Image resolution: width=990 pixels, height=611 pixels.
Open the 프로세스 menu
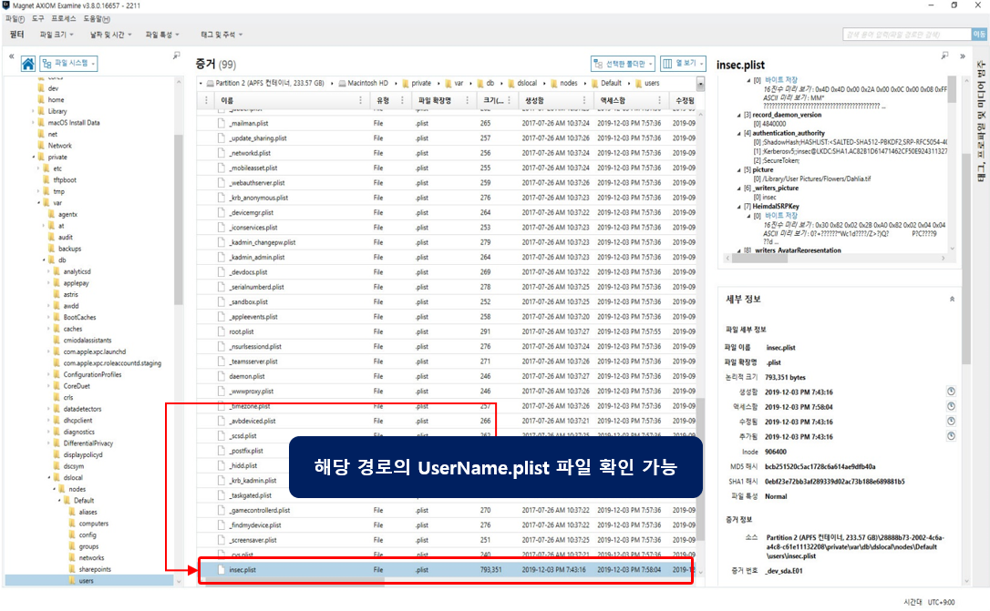click(64, 18)
